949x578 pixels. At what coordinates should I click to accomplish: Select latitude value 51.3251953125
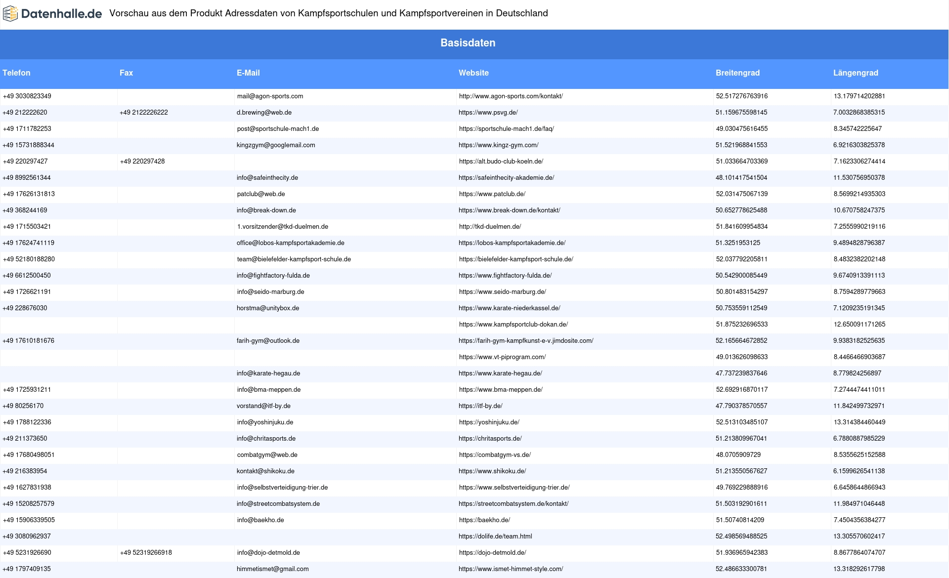pyautogui.click(x=738, y=243)
